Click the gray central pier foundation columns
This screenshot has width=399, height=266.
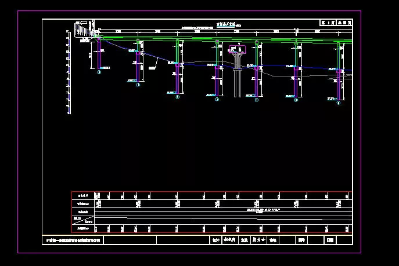[237, 81]
